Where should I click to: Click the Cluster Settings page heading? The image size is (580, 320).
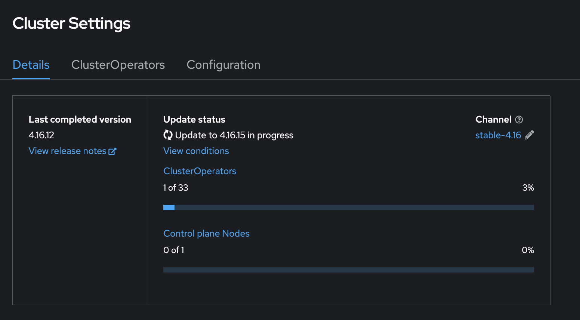(71, 24)
